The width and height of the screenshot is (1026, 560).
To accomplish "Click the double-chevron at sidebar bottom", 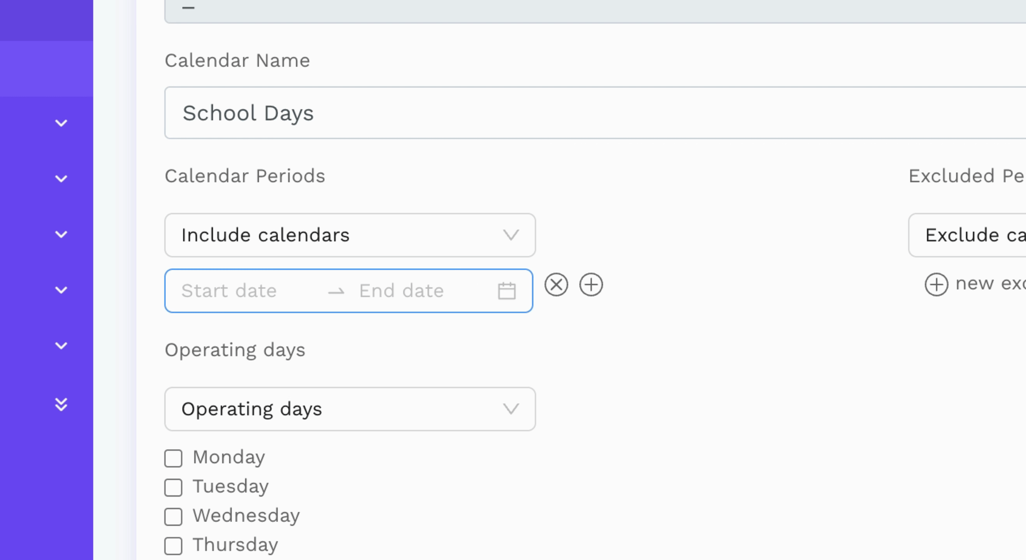I will coord(61,404).
